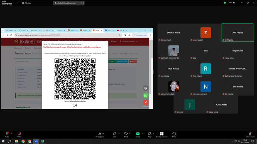
Task: Open the React emoji picker
Action: pyautogui.click(x=126, y=134)
